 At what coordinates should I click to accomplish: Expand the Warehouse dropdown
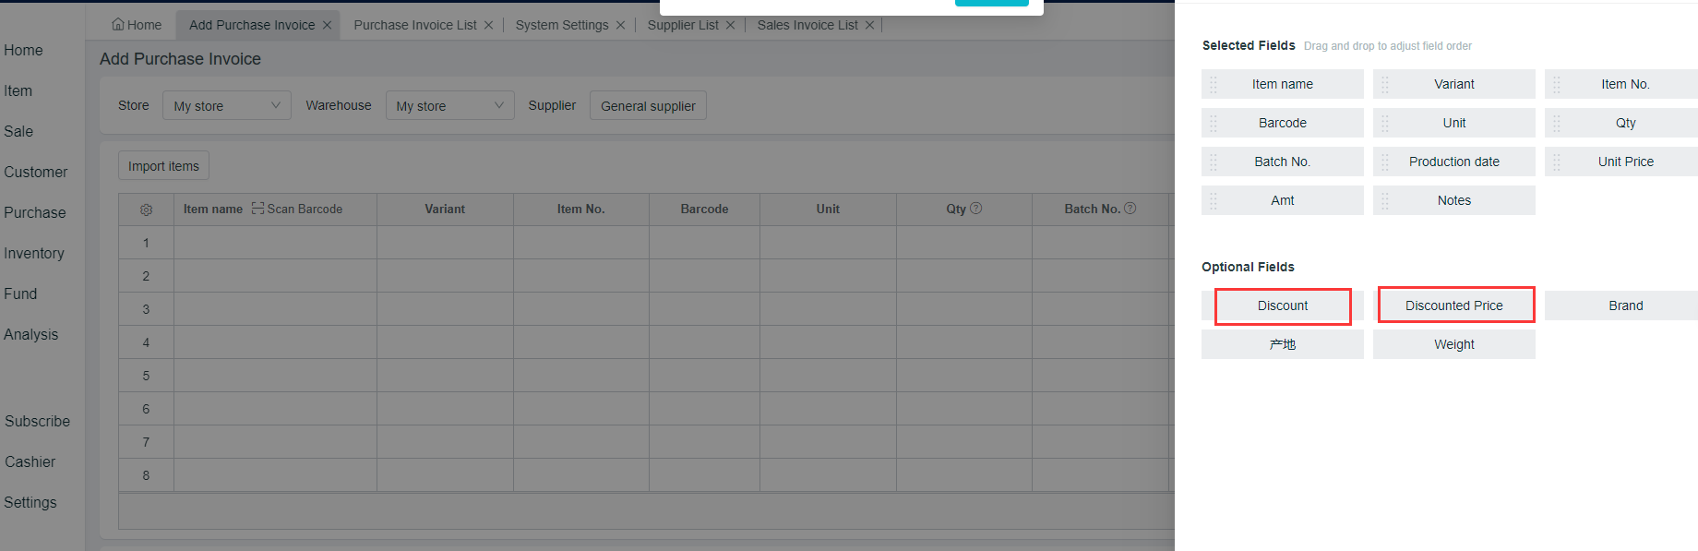(x=449, y=105)
